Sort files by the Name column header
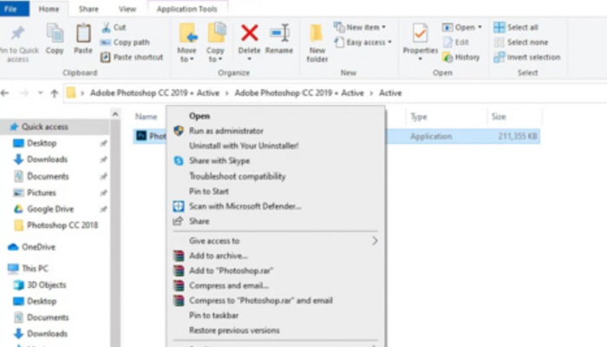This screenshot has width=607, height=347. 146,116
